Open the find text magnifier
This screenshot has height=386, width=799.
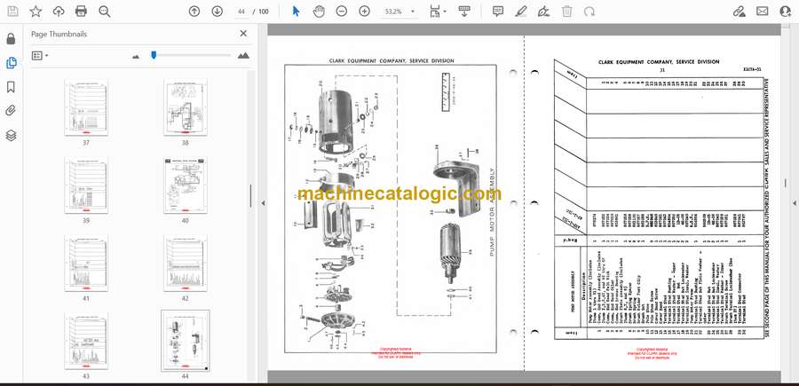tap(105, 12)
